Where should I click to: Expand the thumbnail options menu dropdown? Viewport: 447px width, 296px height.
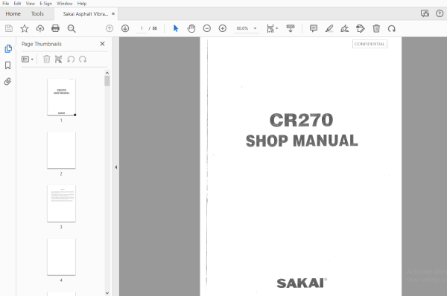pyautogui.click(x=28, y=59)
